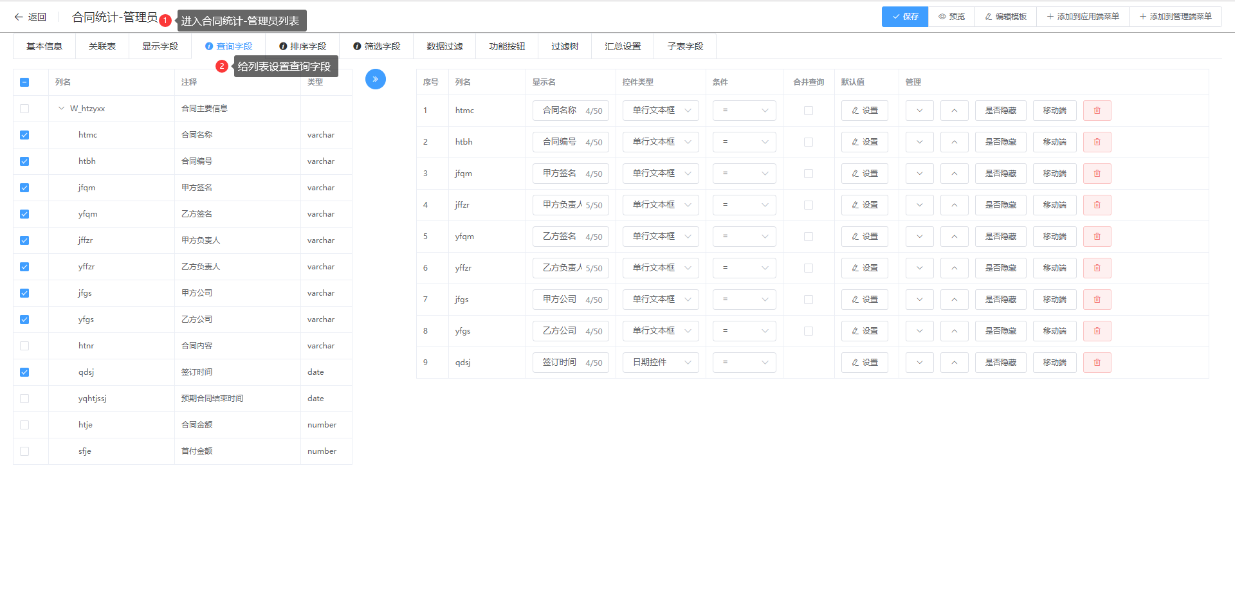Collapse the W_htzyxx tree node
The height and width of the screenshot is (603, 1235).
(62, 109)
